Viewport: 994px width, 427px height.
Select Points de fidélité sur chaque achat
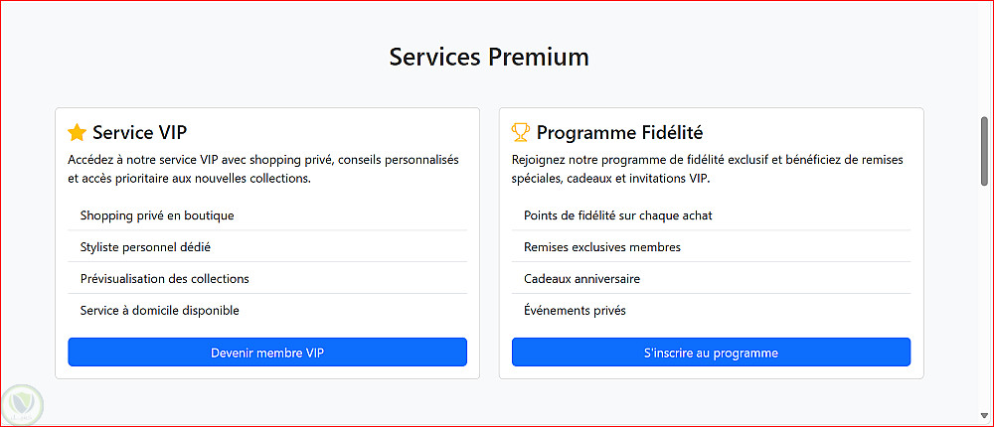pyautogui.click(x=618, y=215)
